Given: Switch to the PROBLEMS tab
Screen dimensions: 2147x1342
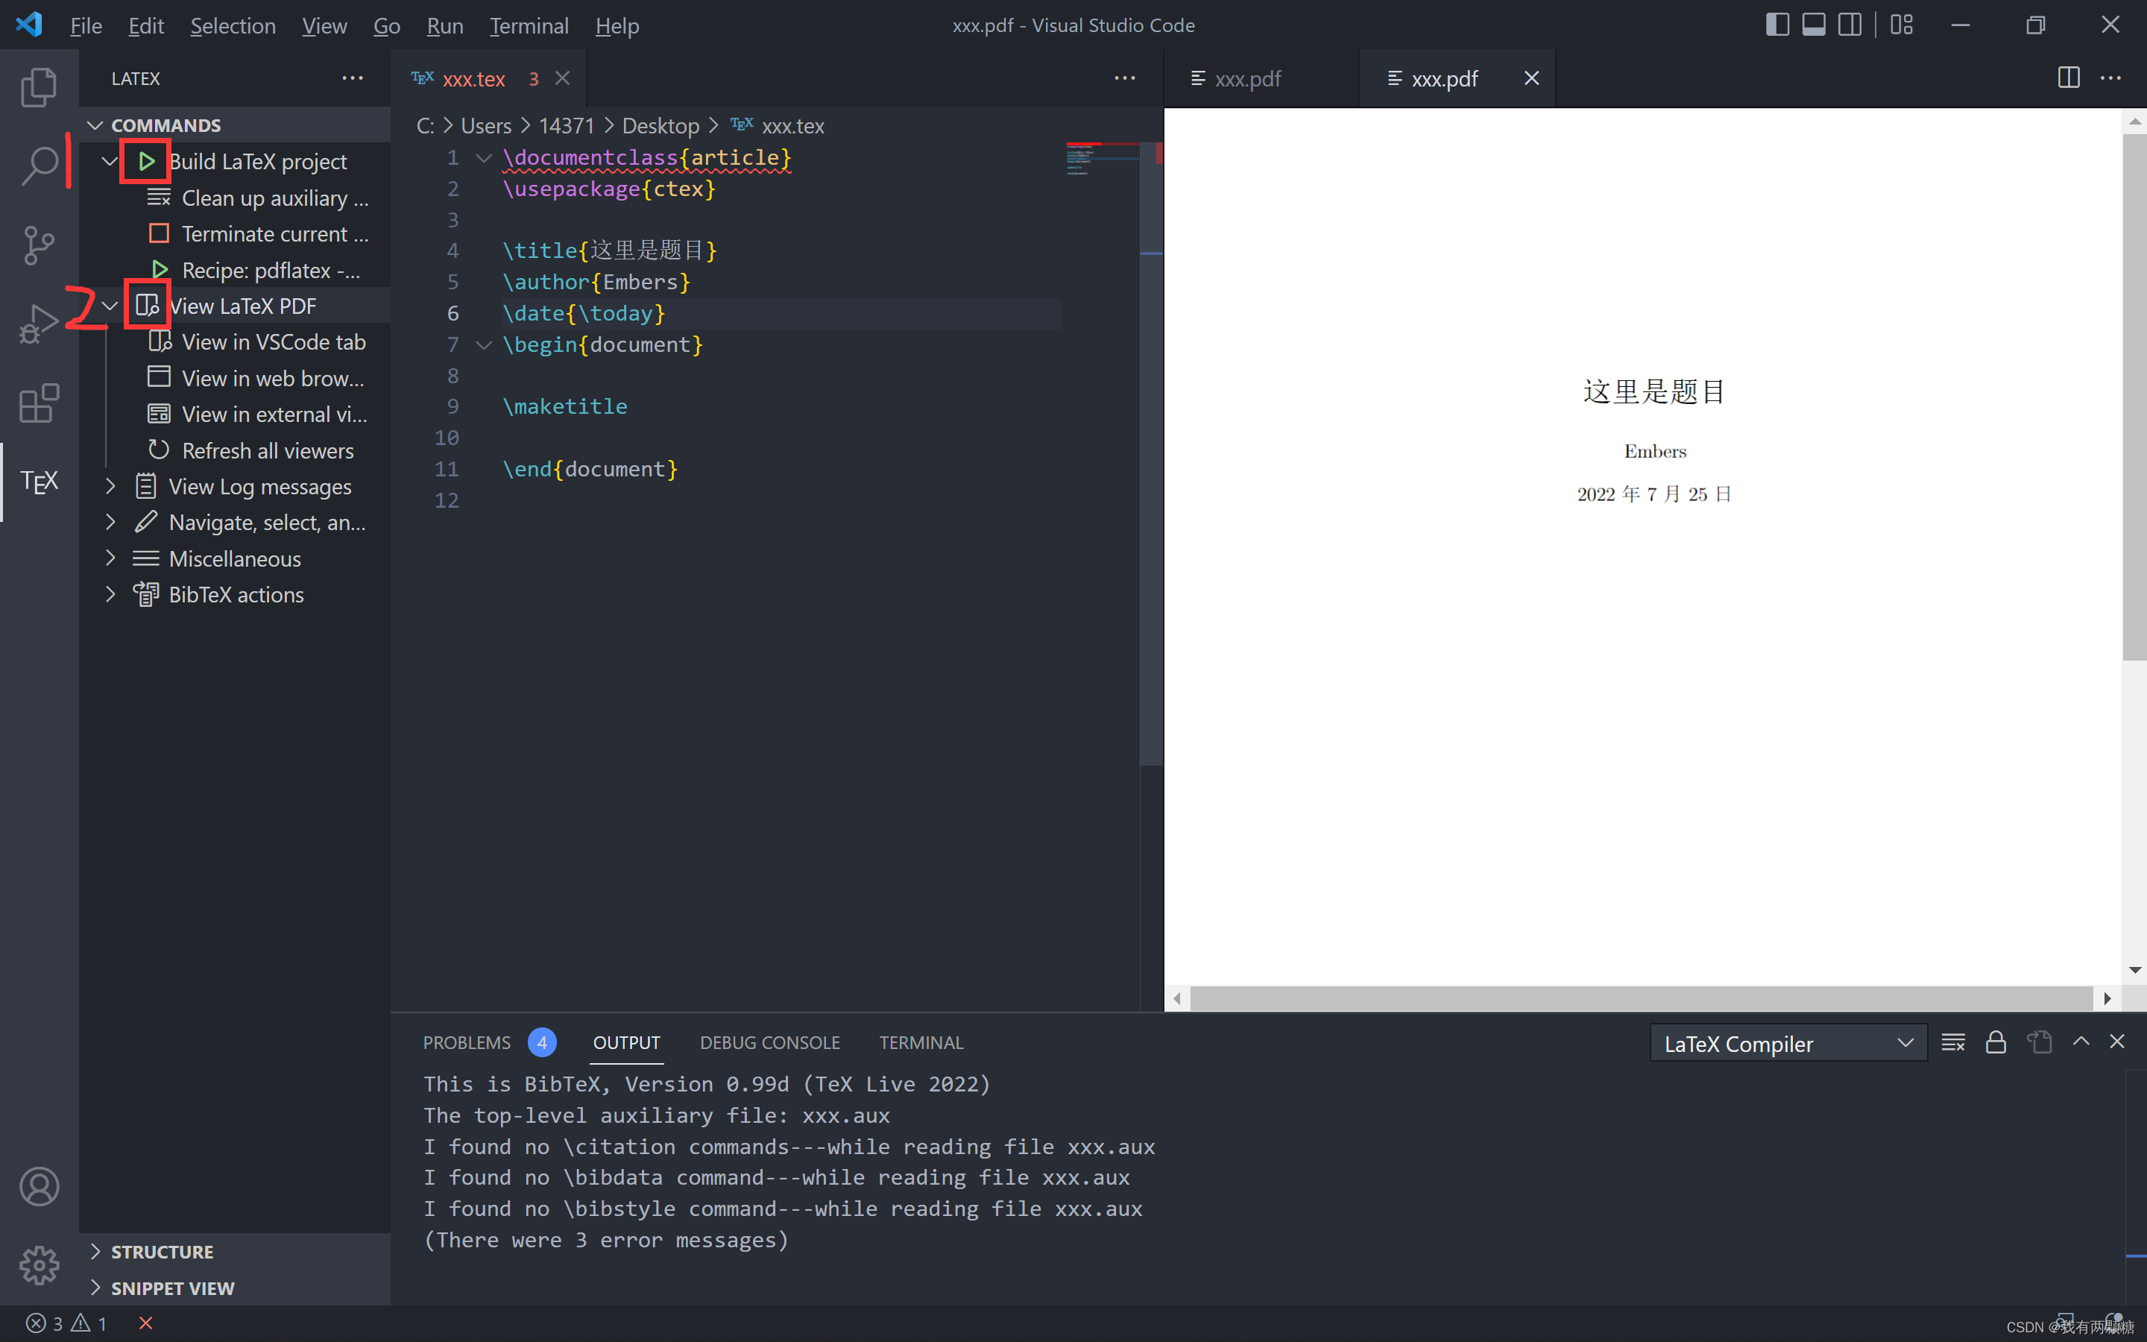Looking at the screenshot, I should coord(466,1042).
